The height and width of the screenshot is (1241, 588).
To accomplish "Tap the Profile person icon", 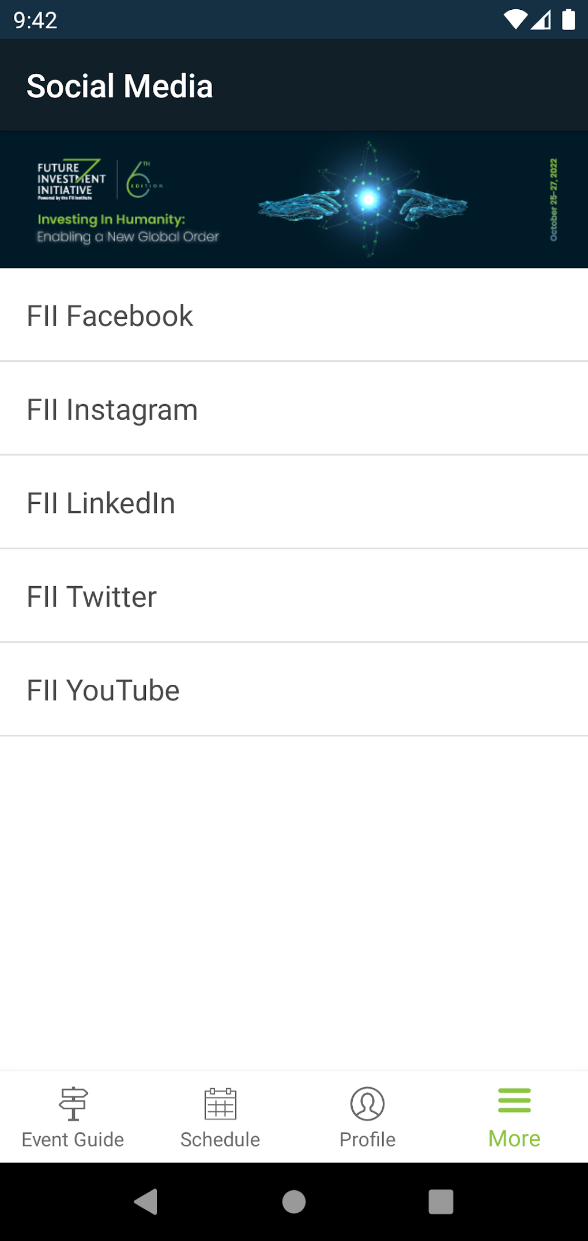I will coord(367,1103).
